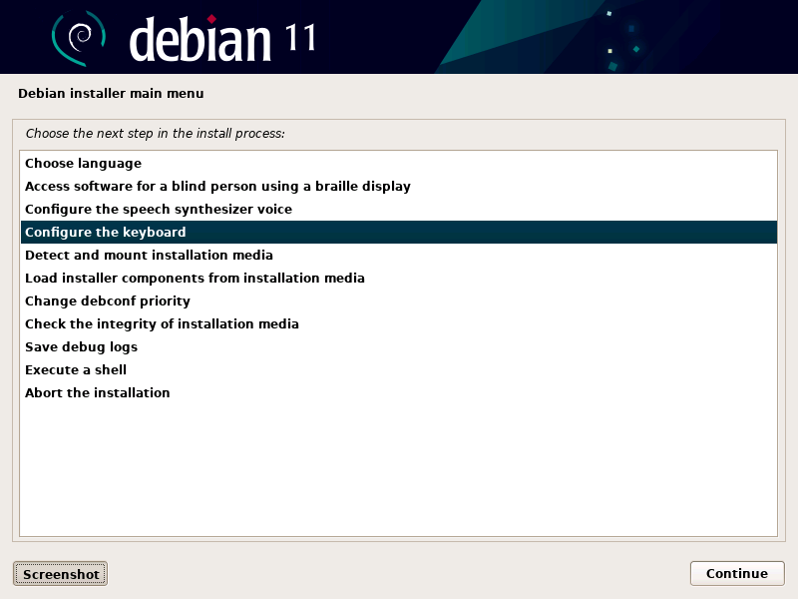Select Configure the keyboard entry
798x599 pixels.
coord(398,233)
